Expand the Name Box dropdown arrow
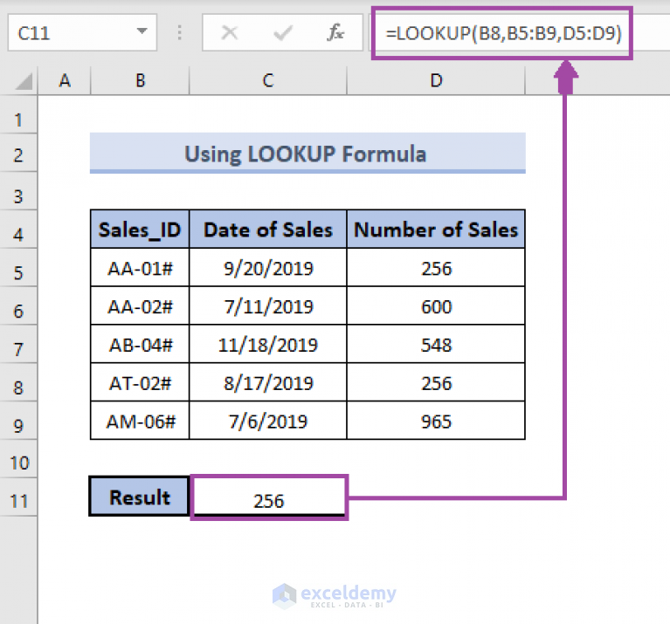Screen dimensions: 670x624 [x=142, y=33]
